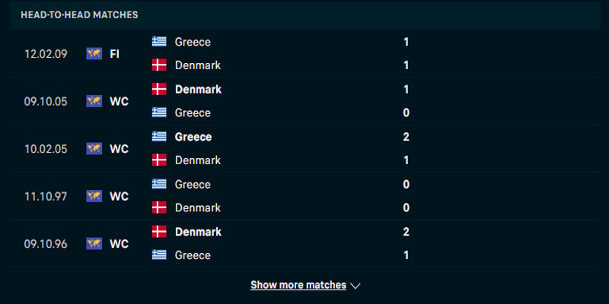Click the world map icon for the 11.10.97 match
Image resolution: width=609 pixels, height=304 pixels.
(94, 196)
